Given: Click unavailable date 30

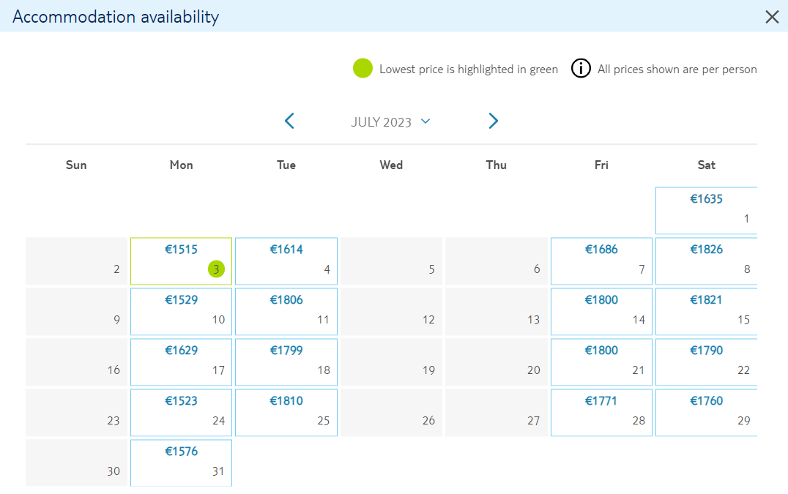Looking at the screenshot, I should point(76,463).
